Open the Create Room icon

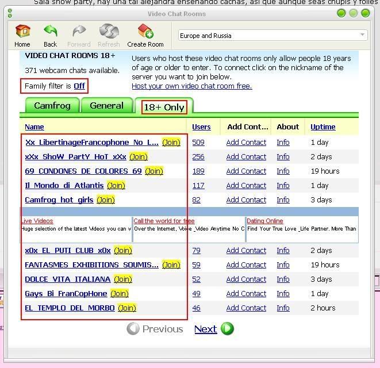click(145, 31)
